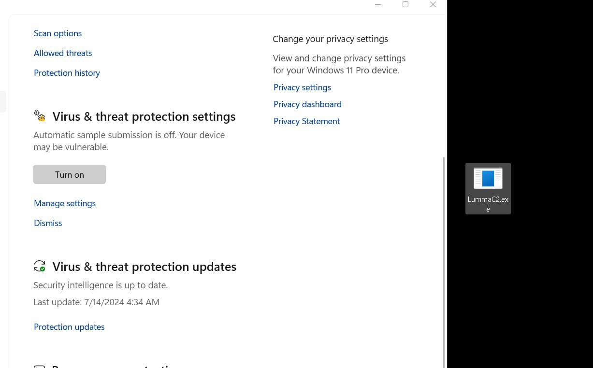Click the Ransomware protection icon at bottom
Viewport: 593px width, 368px height.
39,366
